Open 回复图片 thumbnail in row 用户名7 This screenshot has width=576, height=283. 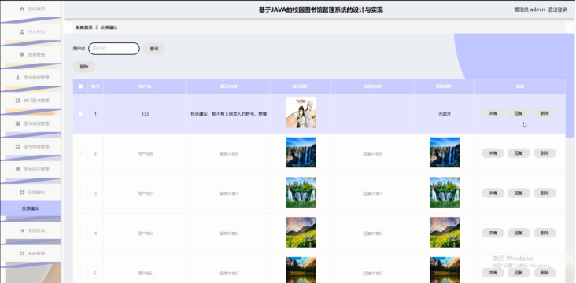(x=445, y=193)
